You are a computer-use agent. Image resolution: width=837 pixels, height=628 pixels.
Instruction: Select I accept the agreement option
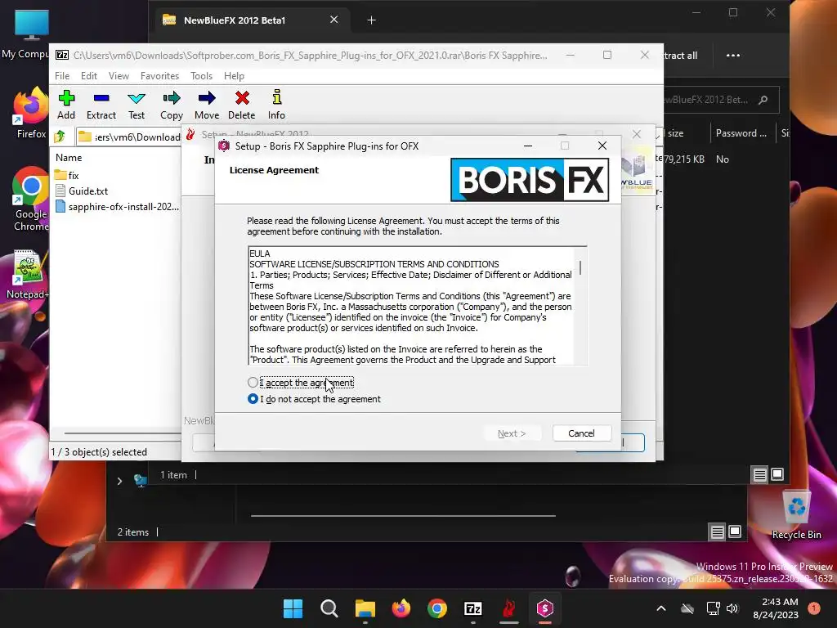pos(301,383)
